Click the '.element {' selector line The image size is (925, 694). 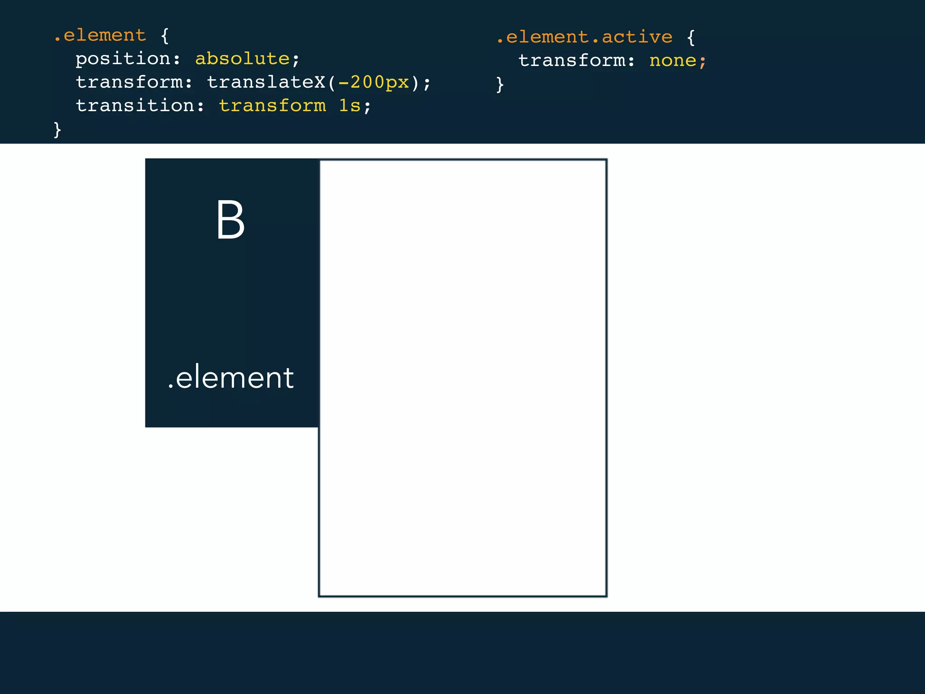point(111,35)
